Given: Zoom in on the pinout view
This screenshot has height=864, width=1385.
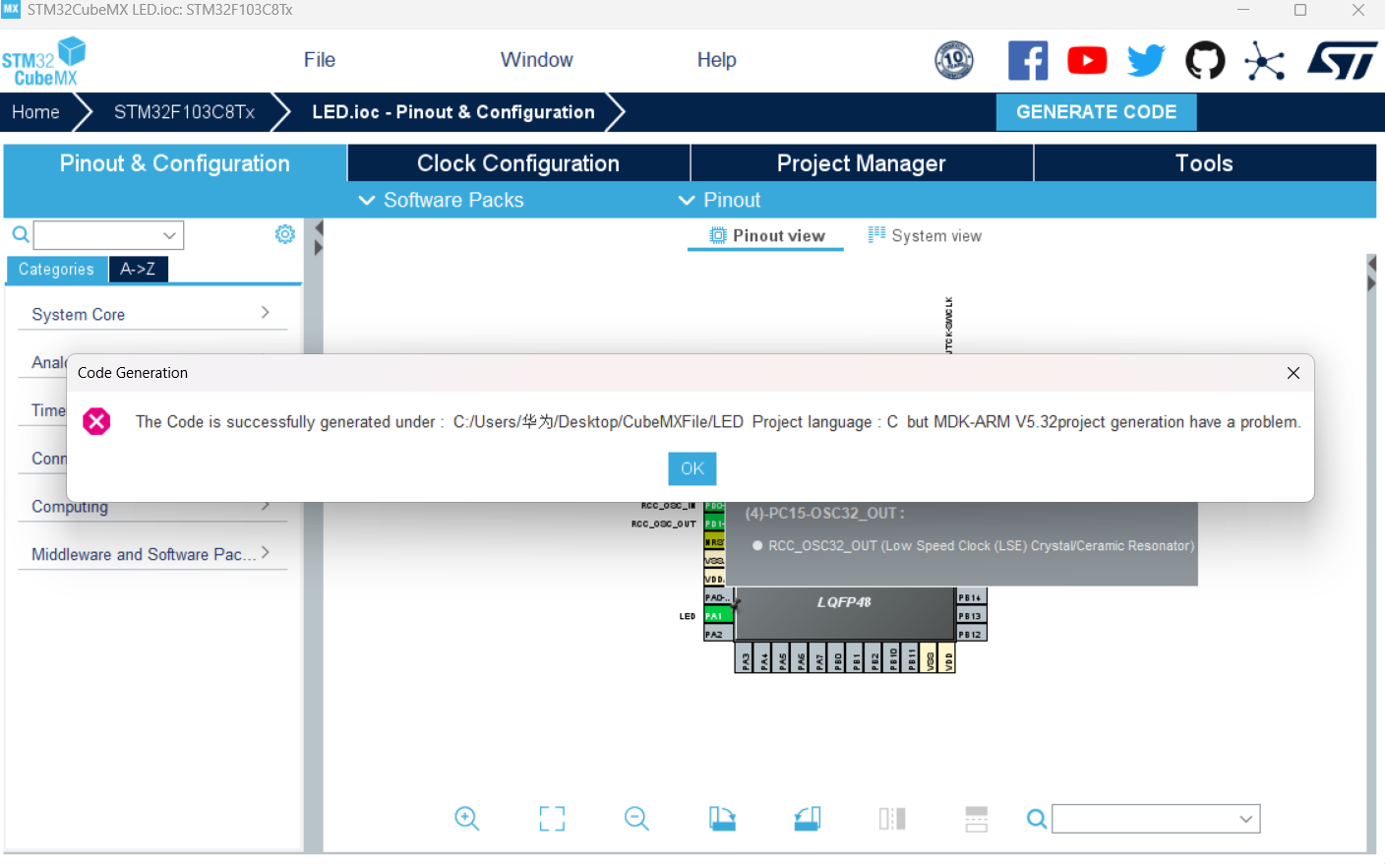Looking at the screenshot, I should (467, 819).
